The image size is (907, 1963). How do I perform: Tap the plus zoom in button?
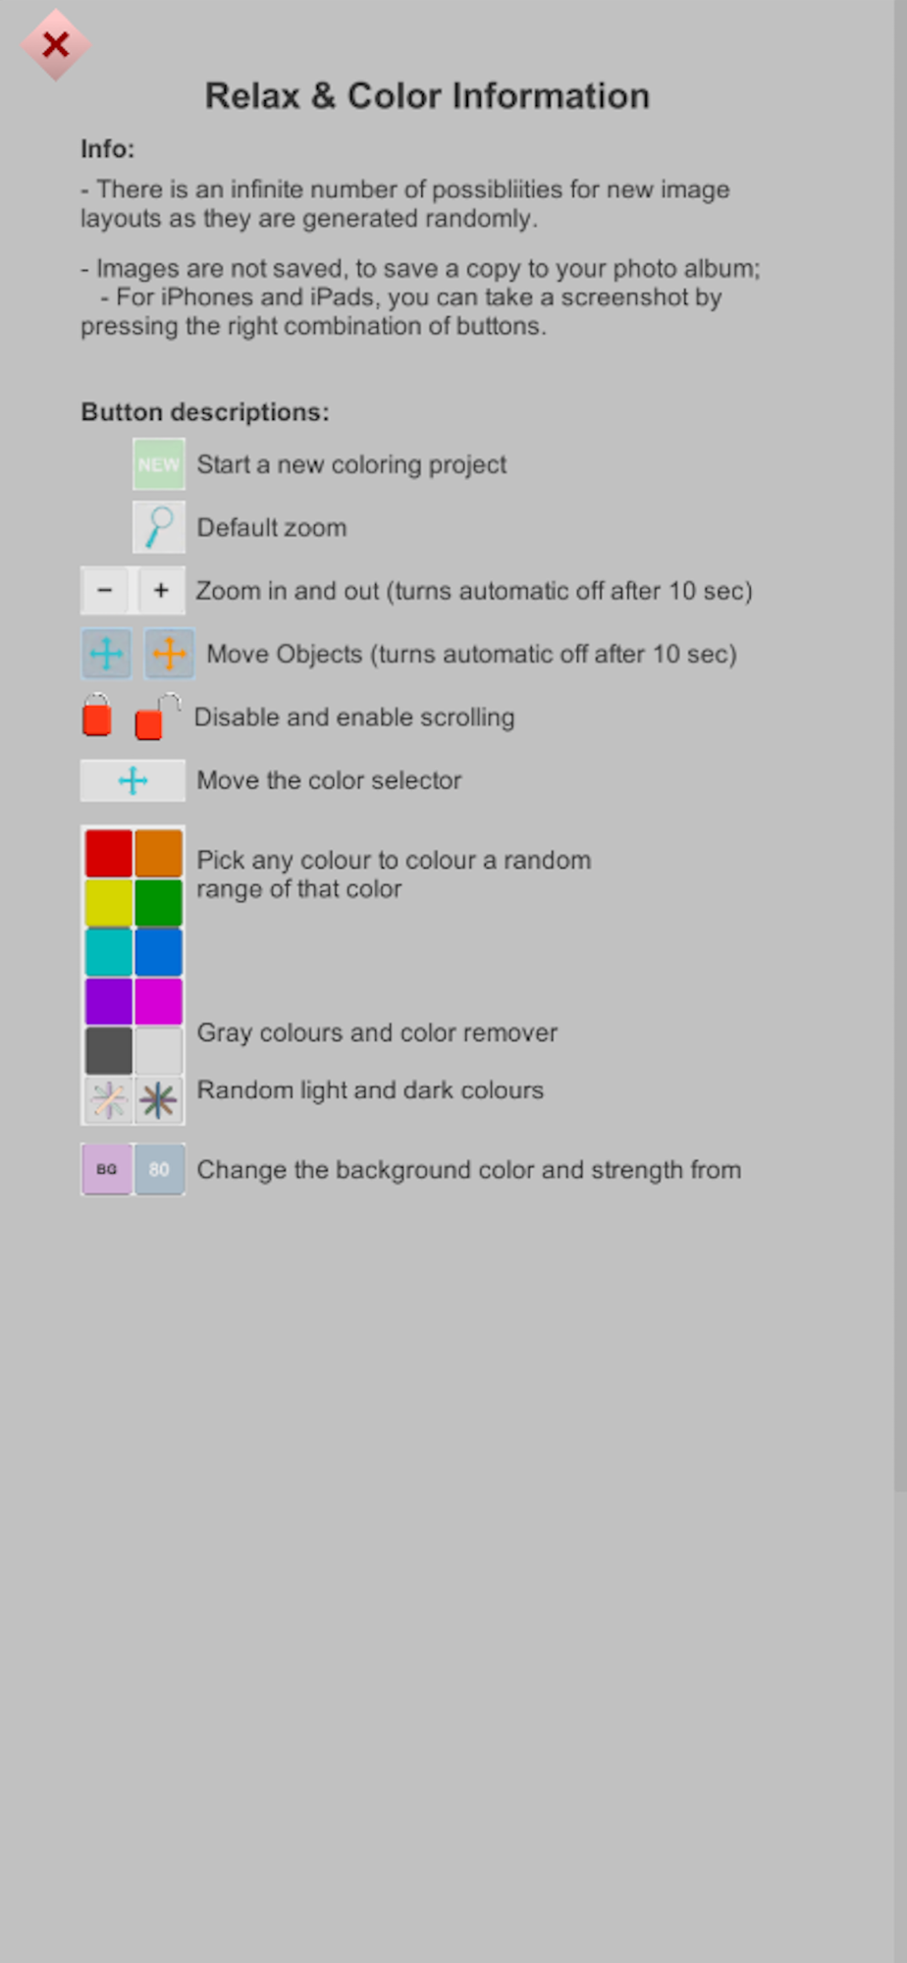(x=161, y=590)
